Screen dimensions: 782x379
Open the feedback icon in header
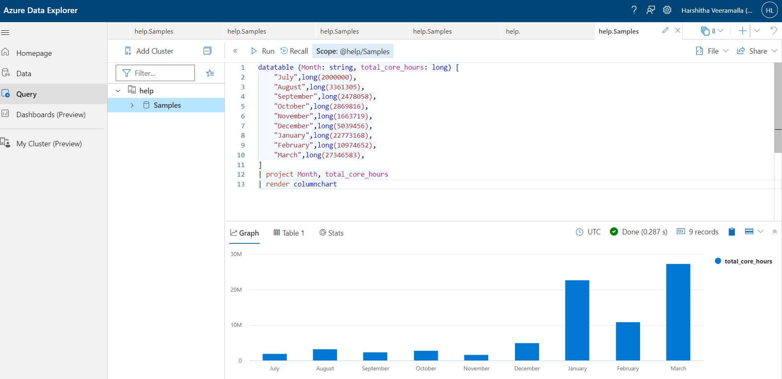[x=651, y=10]
